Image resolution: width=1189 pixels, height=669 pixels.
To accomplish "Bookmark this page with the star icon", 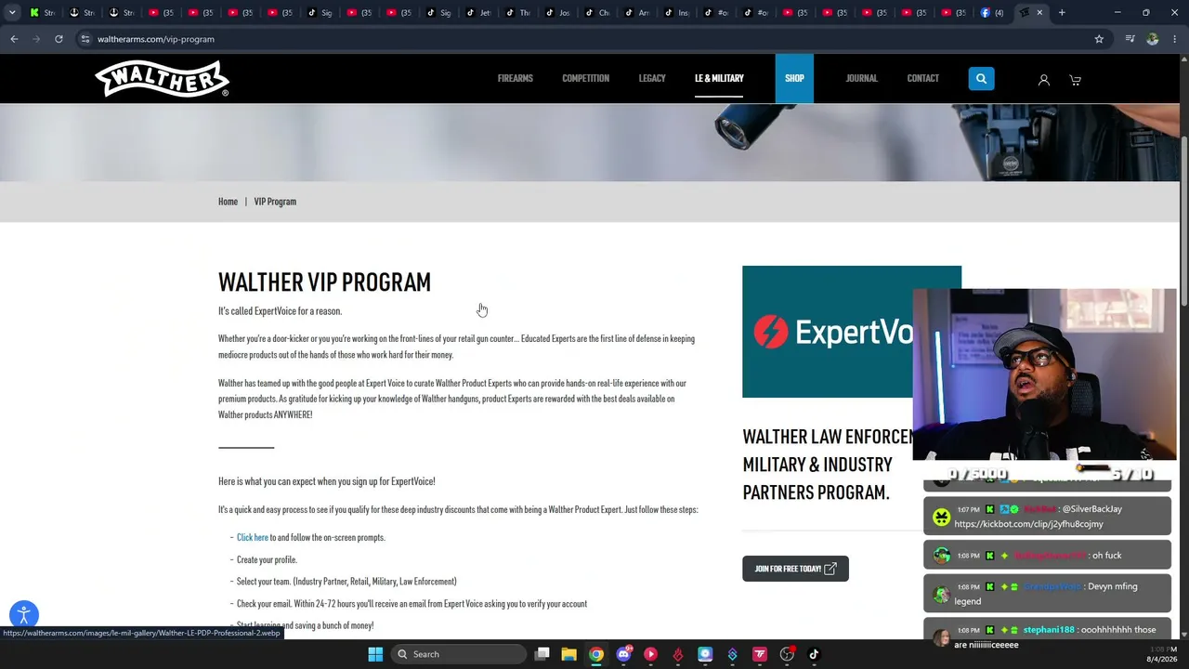I will (1099, 39).
